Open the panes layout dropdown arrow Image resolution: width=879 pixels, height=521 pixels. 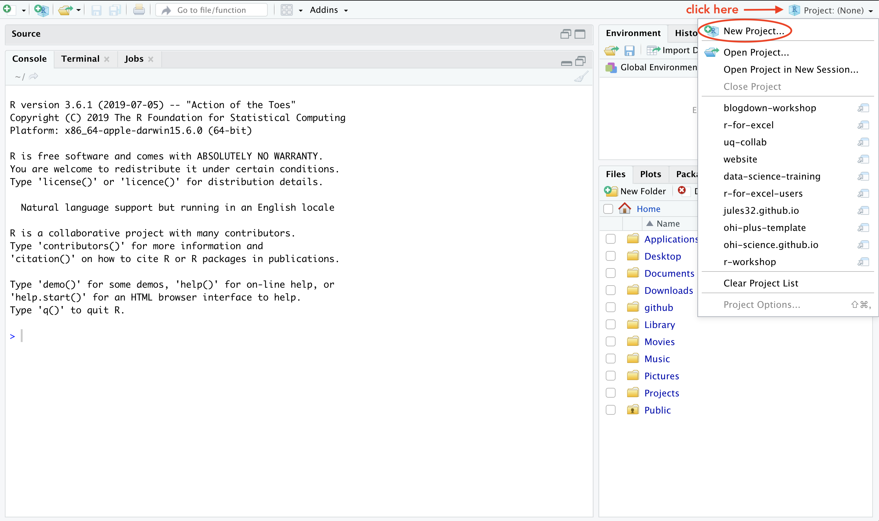pos(301,10)
